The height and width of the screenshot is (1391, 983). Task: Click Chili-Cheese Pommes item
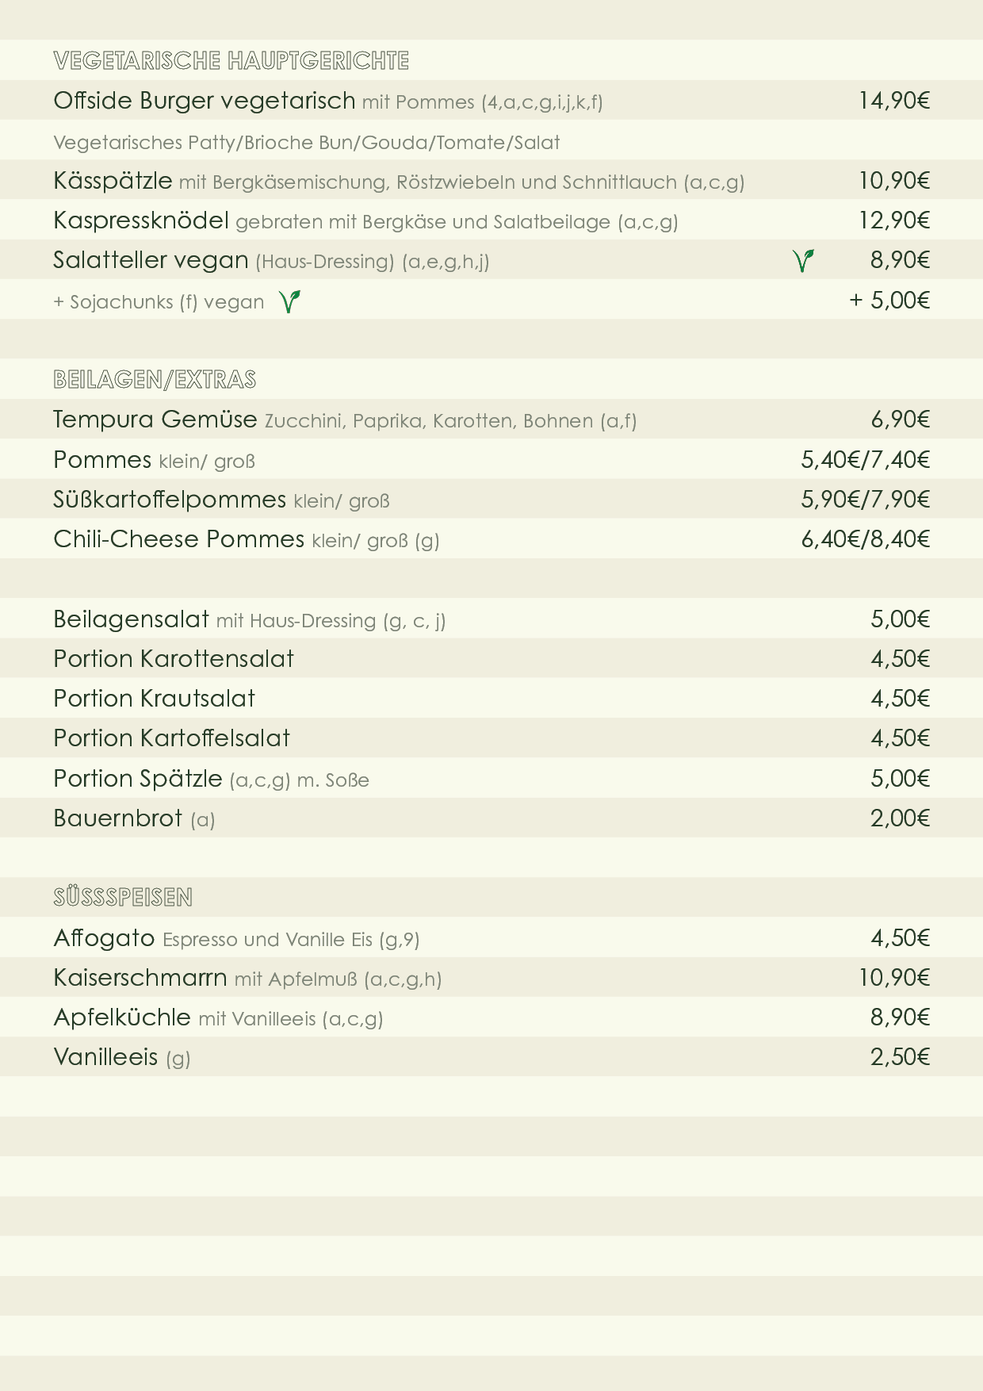tap(178, 539)
